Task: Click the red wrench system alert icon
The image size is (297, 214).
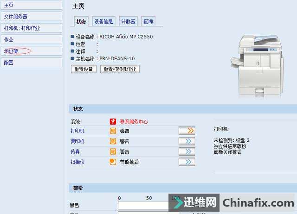Action: (x=113, y=121)
